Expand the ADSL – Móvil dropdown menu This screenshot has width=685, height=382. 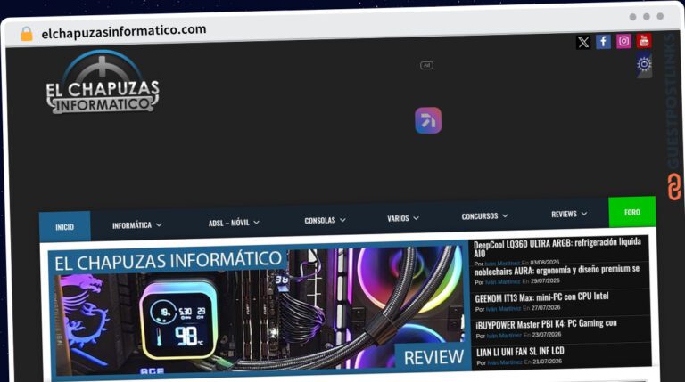234,223
